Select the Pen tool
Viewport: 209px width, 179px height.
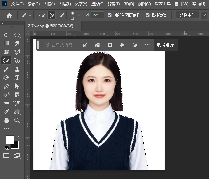tap(6, 86)
